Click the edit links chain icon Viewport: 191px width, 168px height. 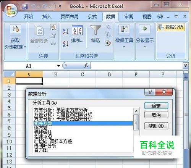tap(53, 44)
